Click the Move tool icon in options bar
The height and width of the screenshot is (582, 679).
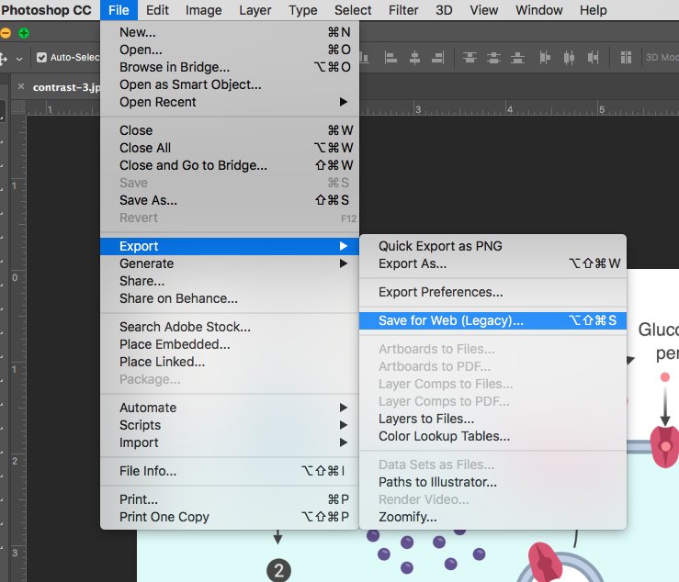4,58
